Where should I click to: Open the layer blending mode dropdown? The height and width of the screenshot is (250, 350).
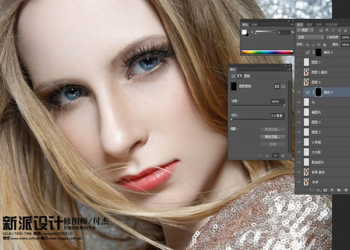point(310,37)
